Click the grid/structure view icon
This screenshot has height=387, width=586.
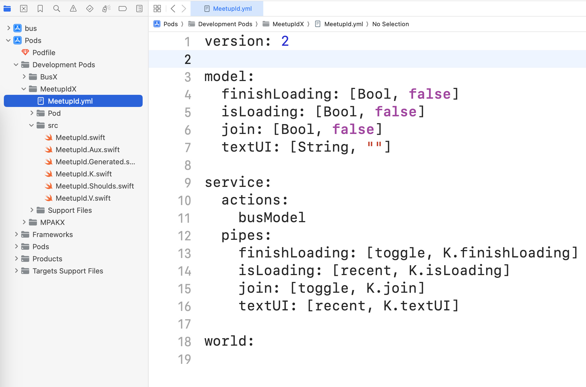(158, 8)
